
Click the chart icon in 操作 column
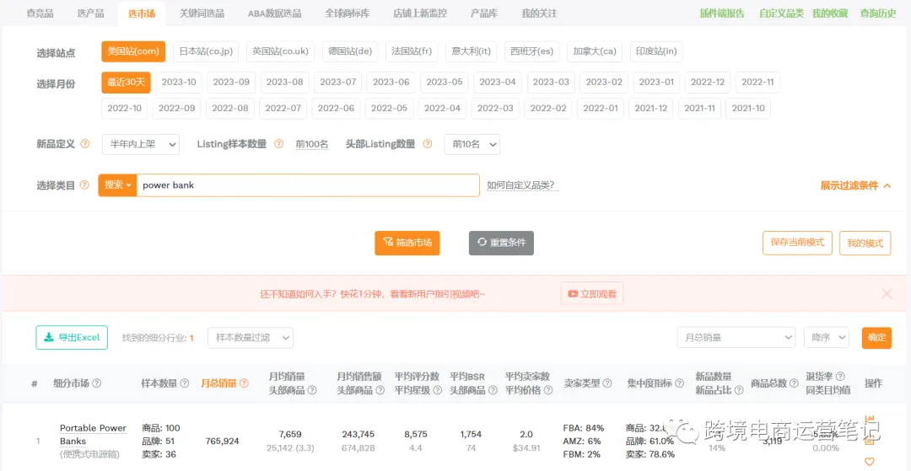click(x=870, y=419)
